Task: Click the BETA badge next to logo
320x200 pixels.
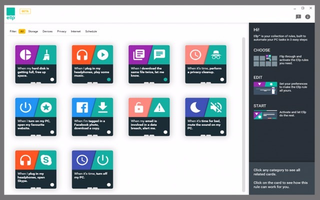Action: tap(25, 11)
